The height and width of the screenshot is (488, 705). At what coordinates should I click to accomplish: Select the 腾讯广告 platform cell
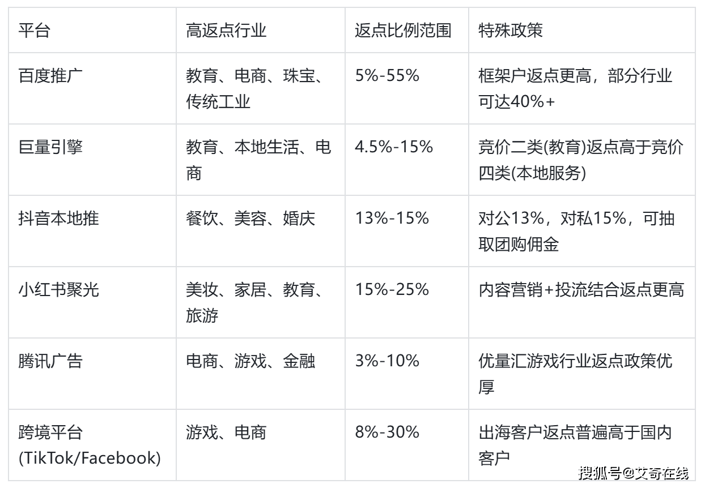(x=50, y=361)
